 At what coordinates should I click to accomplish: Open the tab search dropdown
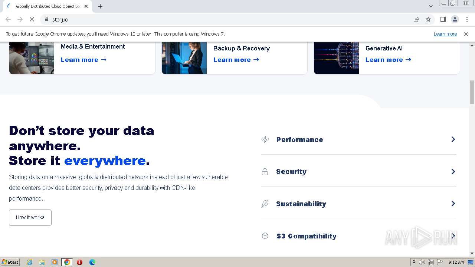point(430,6)
